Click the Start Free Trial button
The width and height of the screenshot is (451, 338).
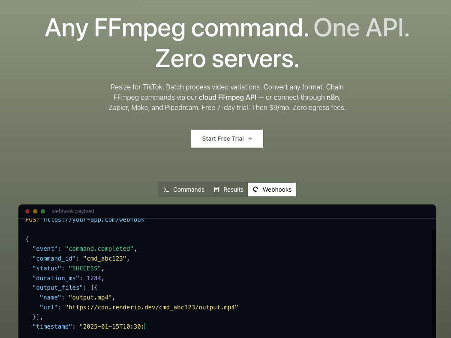point(227,139)
